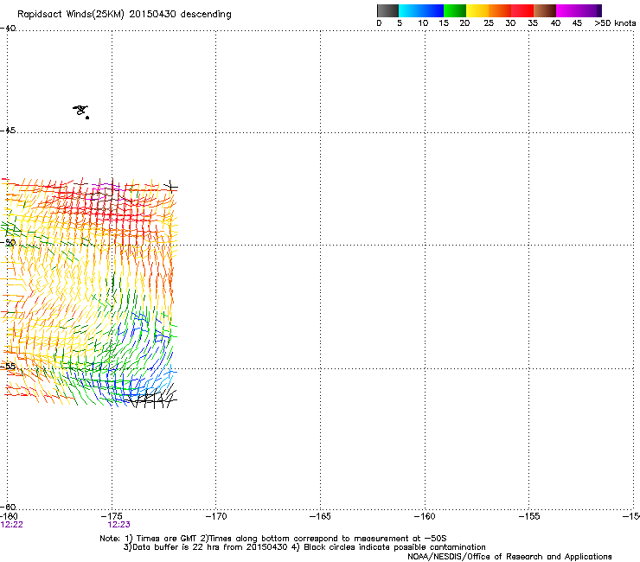The height and width of the screenshot is (562, 640).
Task: Click the NOAA/NESDIS credit text
Action: (509, 557)
